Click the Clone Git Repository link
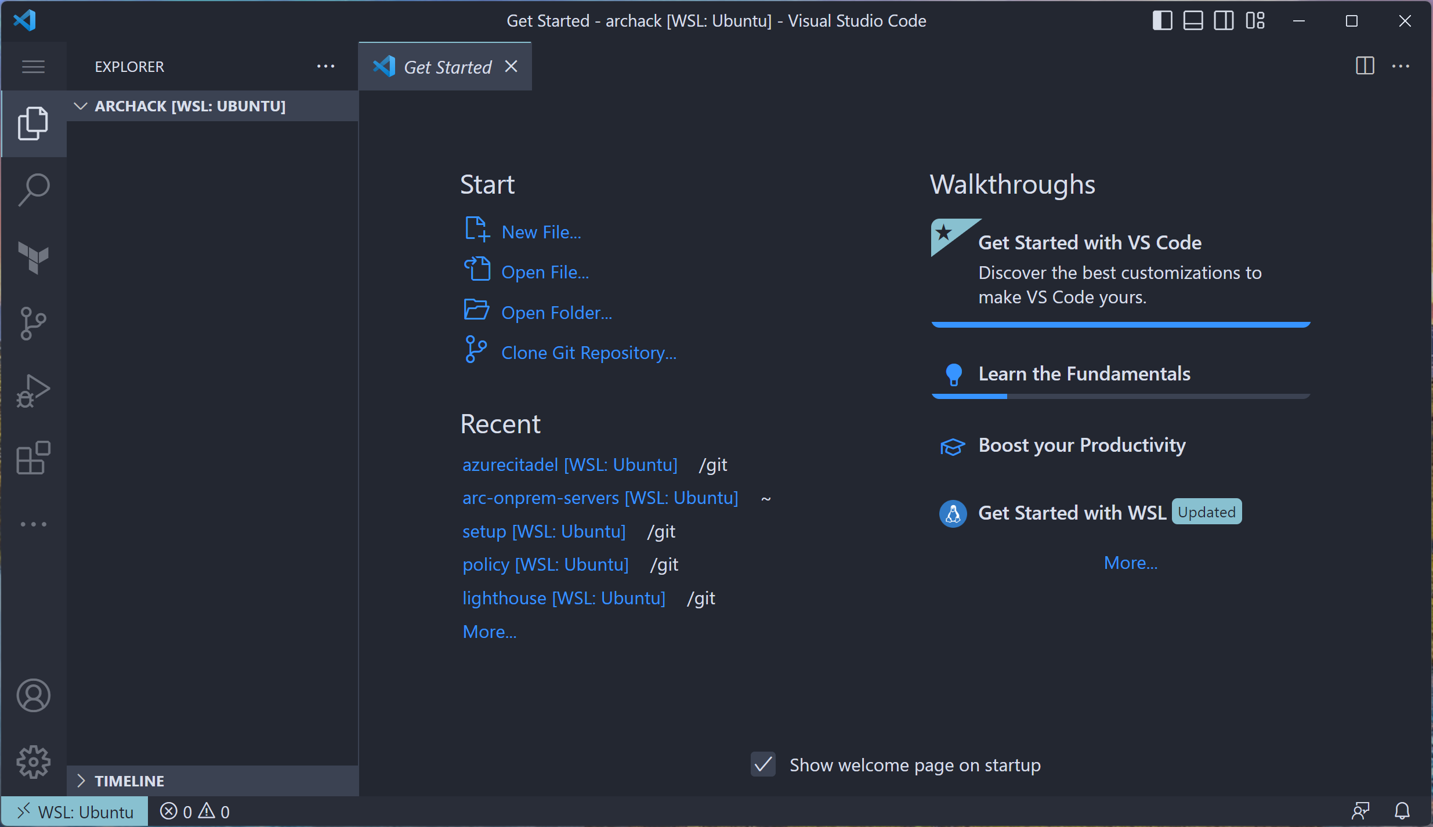Image resolution: width=1433 pixels, height=827 pixels. [x=588, y=353]
